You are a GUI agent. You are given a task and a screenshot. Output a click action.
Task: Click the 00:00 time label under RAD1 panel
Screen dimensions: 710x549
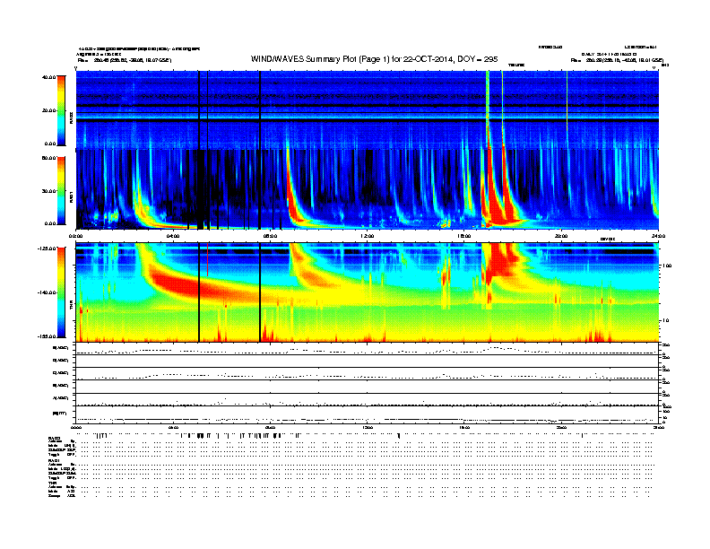click(x=75, y=236)
